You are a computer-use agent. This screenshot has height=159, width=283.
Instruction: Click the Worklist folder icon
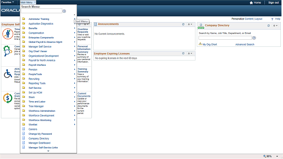tap(23, 124)
